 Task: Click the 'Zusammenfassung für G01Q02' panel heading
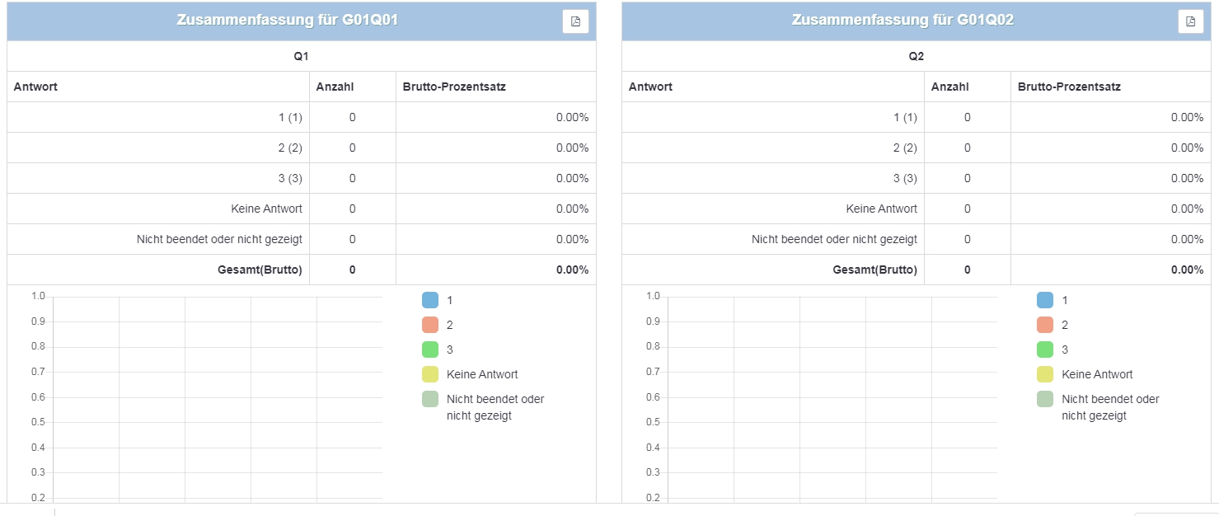coord(903,21)
